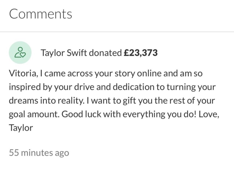This screenshot has height=177, width=234.
Task: Click the green donor heart avatar icon
Action: click(x=20, y=52)
